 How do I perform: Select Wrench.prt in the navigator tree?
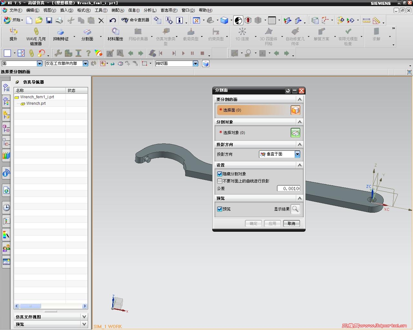[36, 103]
